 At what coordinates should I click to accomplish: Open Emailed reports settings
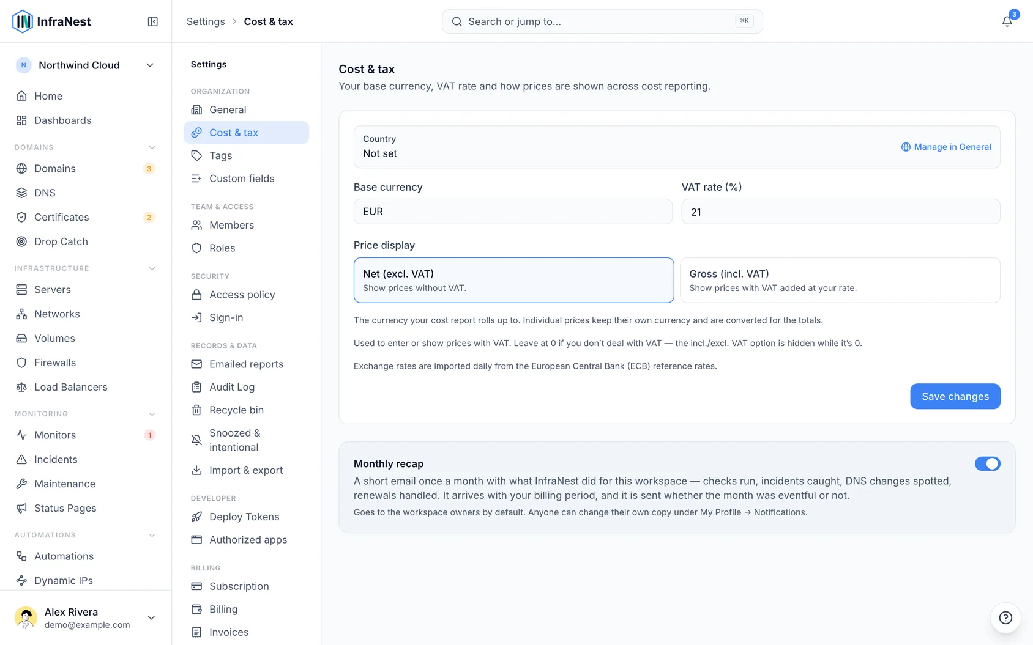pos(246,364)
